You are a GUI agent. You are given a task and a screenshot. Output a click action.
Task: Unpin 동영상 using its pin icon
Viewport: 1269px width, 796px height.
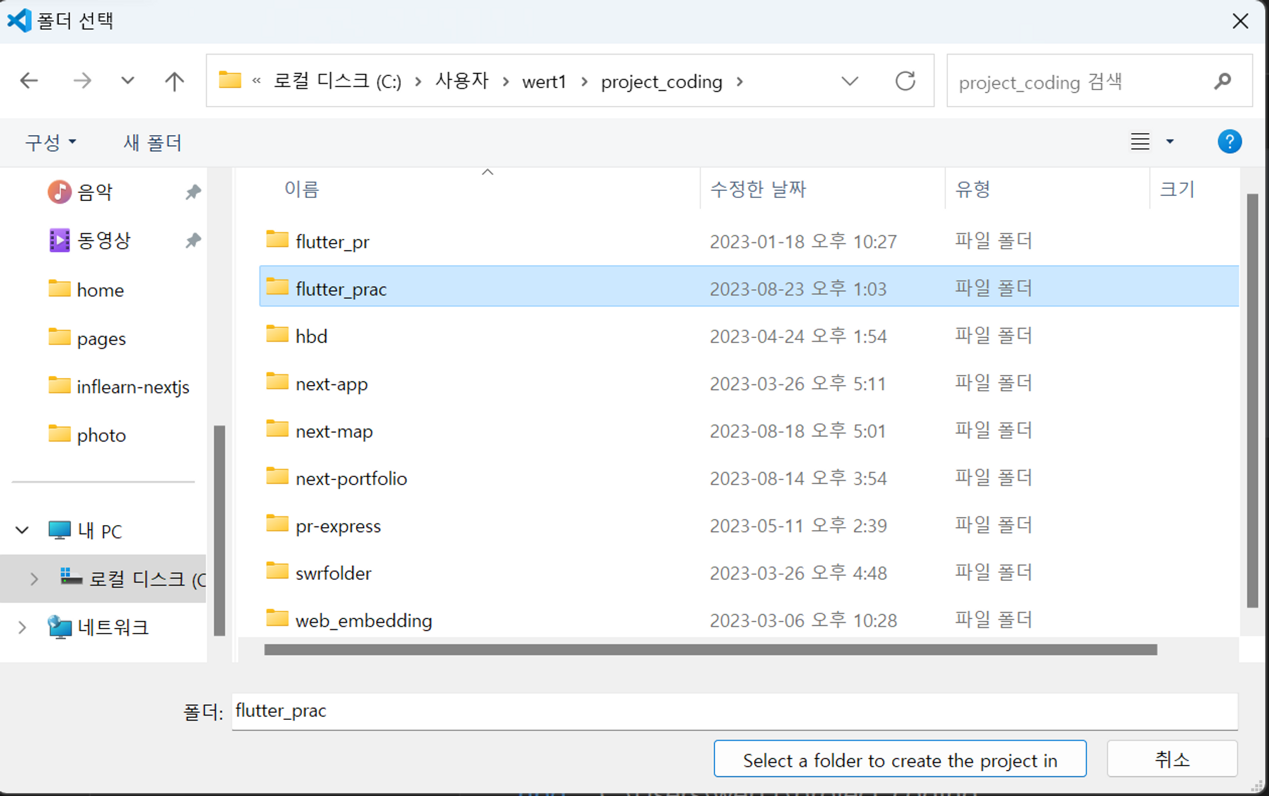pos(193,240)
